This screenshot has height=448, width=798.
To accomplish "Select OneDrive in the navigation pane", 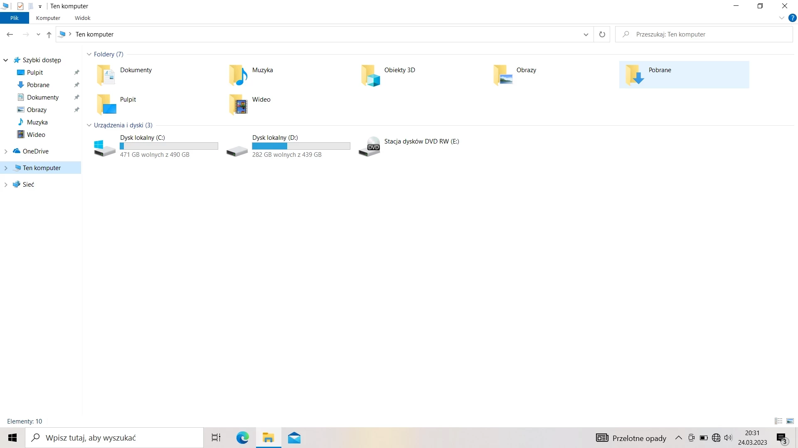I will (36, 151).
